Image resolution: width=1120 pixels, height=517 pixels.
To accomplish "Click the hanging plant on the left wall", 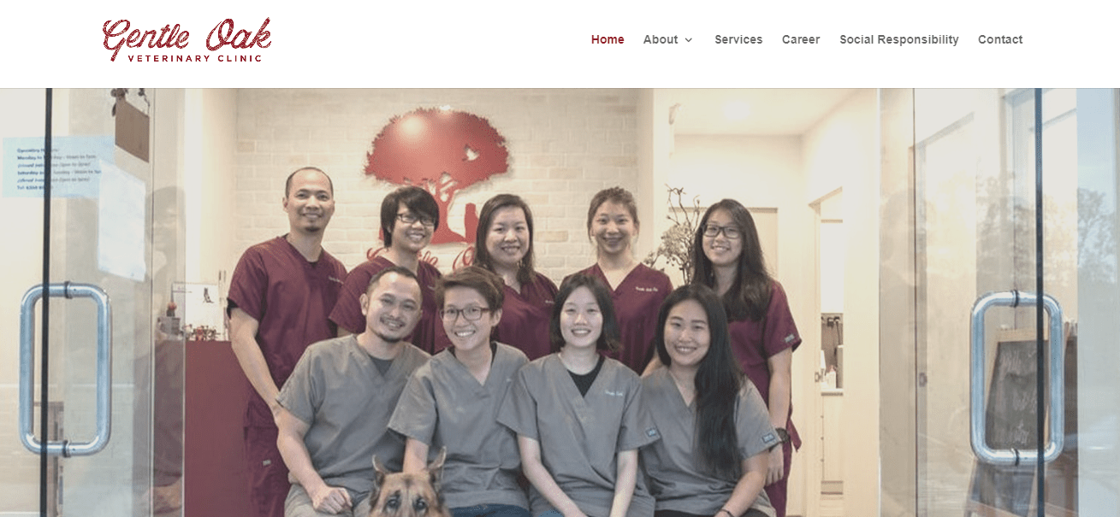I will [131, 124].
